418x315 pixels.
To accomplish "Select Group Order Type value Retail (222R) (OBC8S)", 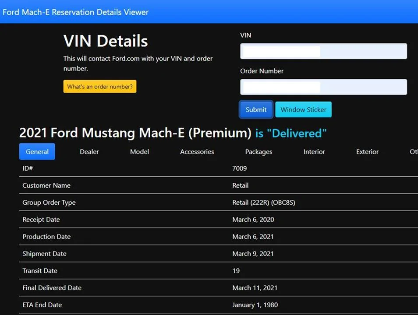I will coord(264,203).
